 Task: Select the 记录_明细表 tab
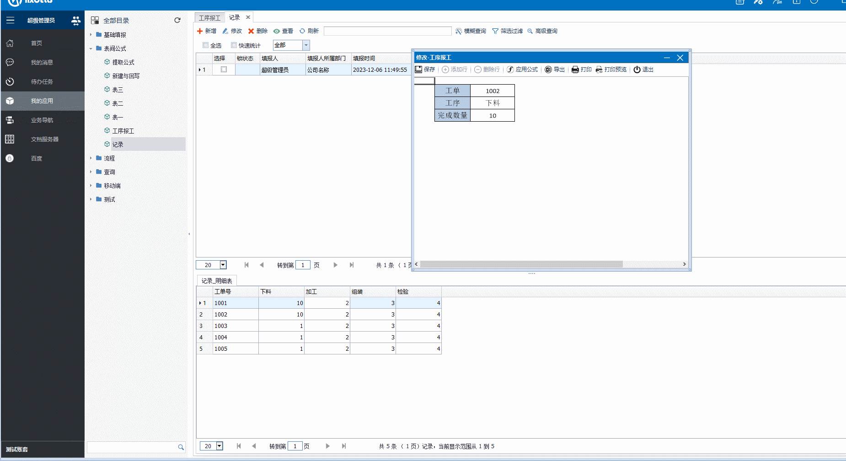(x=217, y=281)
